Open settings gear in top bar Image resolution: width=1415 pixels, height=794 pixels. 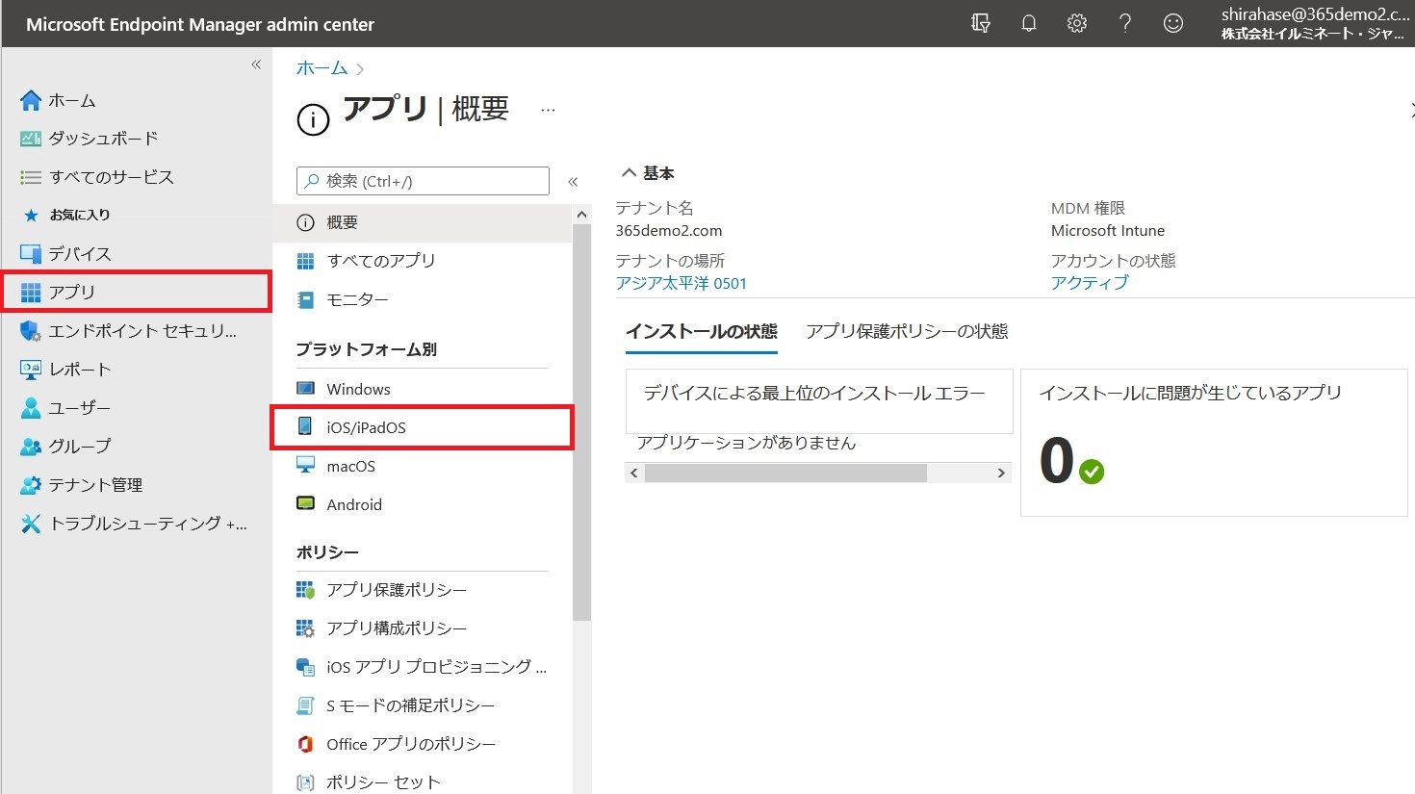coord(1077,23)
